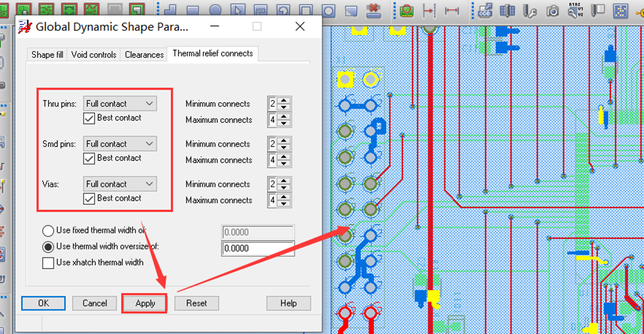Click the NC drill grid icon
The width and height of the screenshot is (644, 334).
(508, 10)
